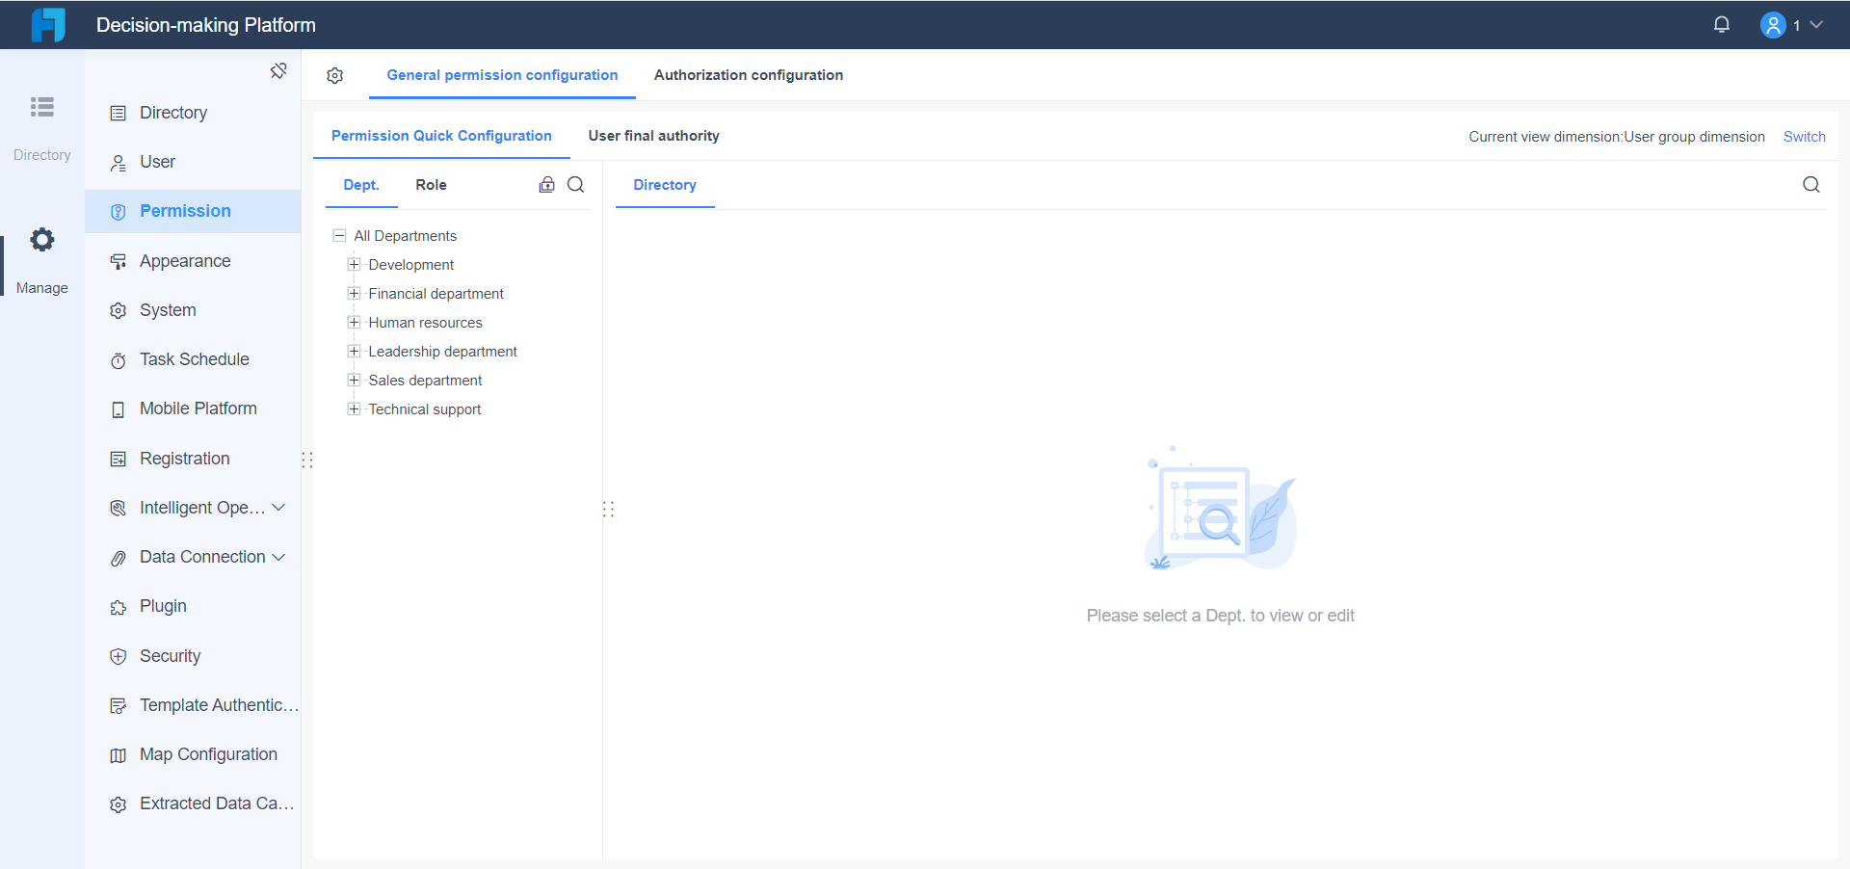The image size is (1850, 869).
Task: Click the unpin icon above Directory
Action: coord(278,70)
